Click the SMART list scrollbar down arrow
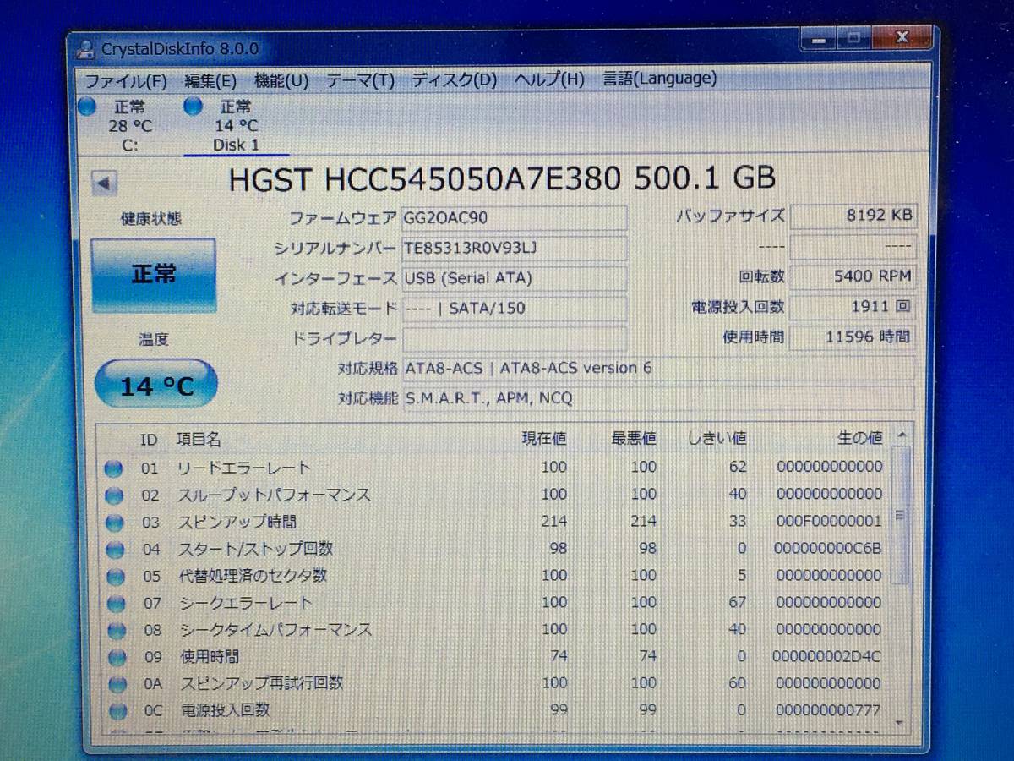 point(898,722)
